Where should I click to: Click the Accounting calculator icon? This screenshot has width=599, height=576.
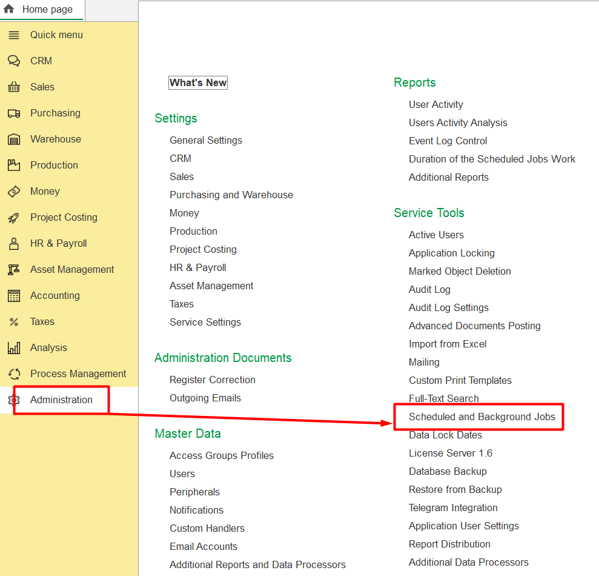pyautogui.click(x=14, y=296)
